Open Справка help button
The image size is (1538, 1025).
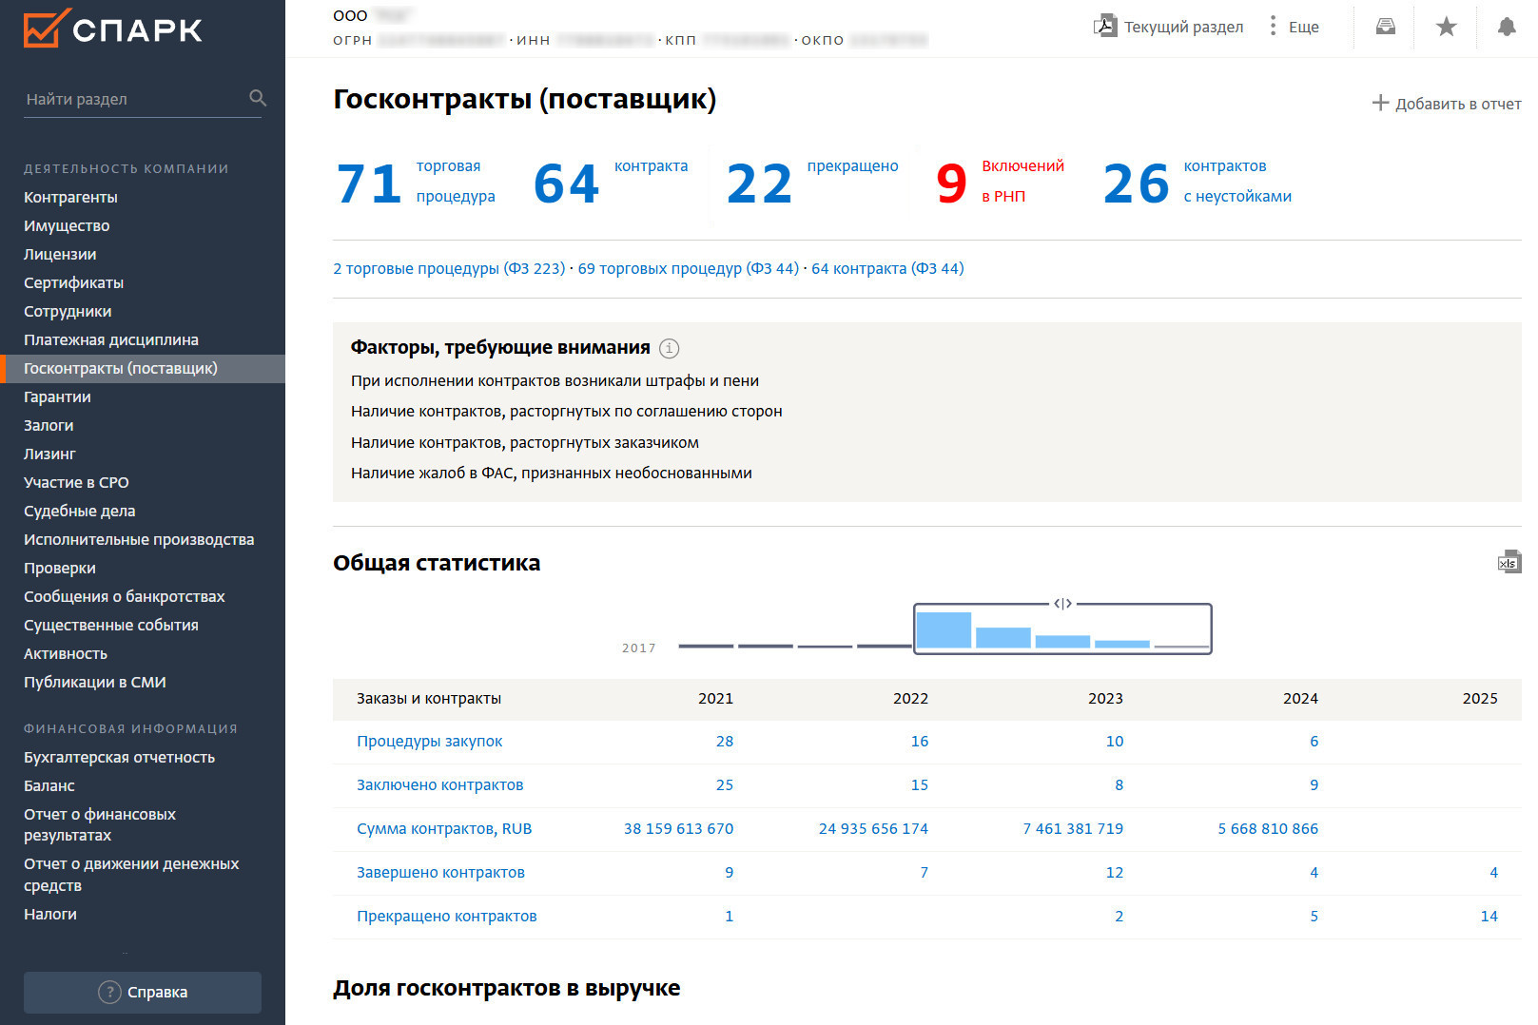tap(143, 992)
